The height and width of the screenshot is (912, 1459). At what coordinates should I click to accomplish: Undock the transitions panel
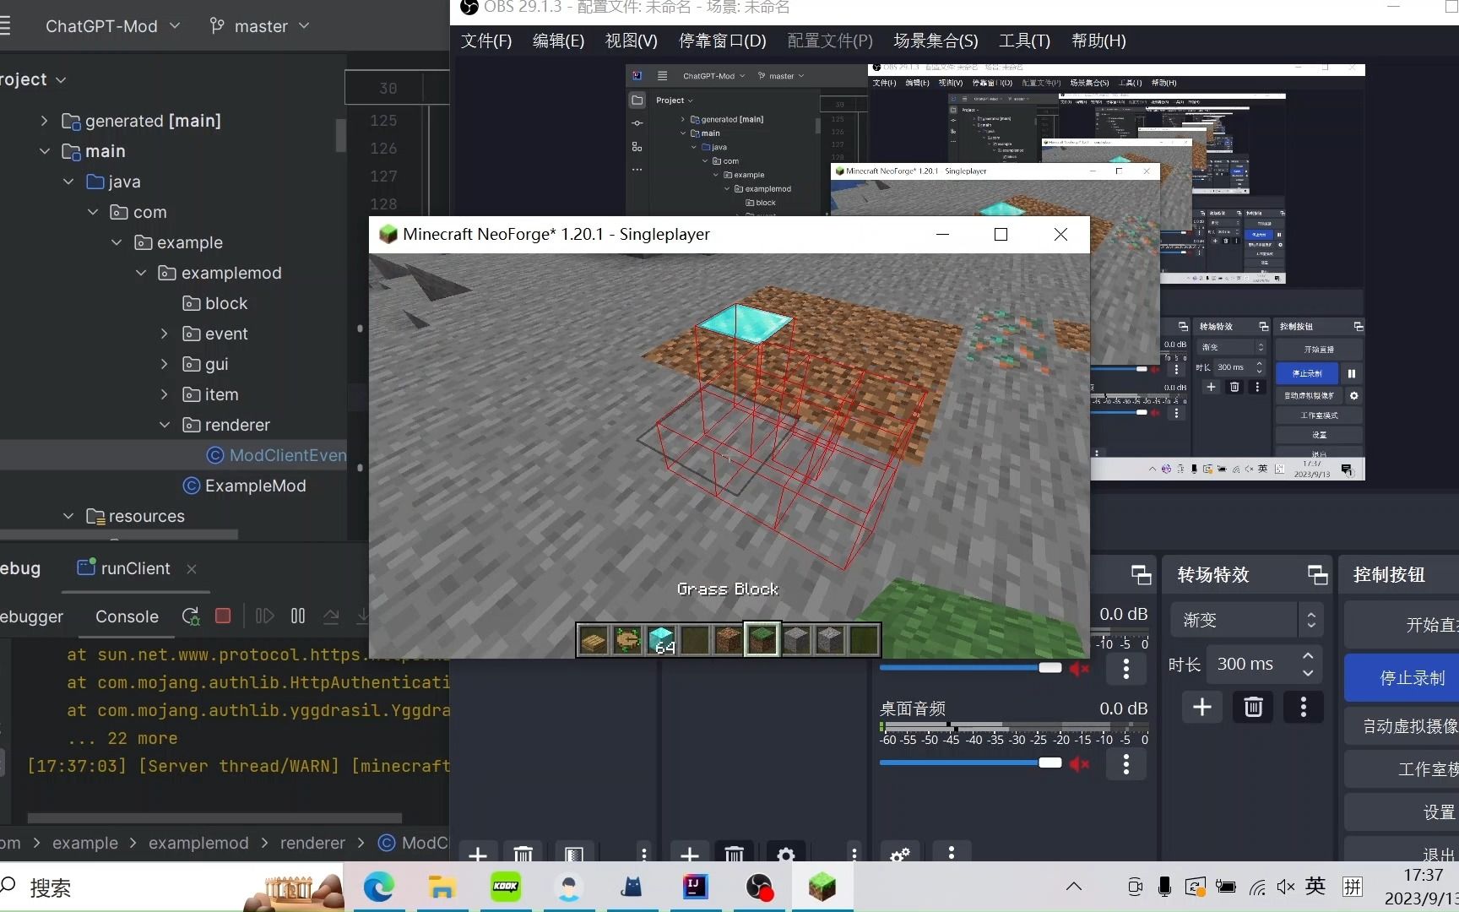click(1317, 575)
